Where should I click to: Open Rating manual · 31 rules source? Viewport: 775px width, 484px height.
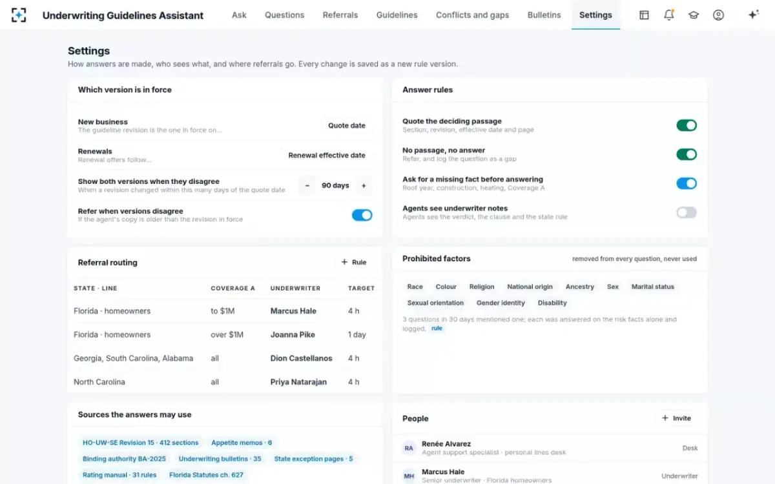pos(119,475)
